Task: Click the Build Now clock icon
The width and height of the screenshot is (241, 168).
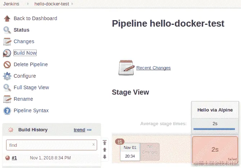Action: (7, 53)
